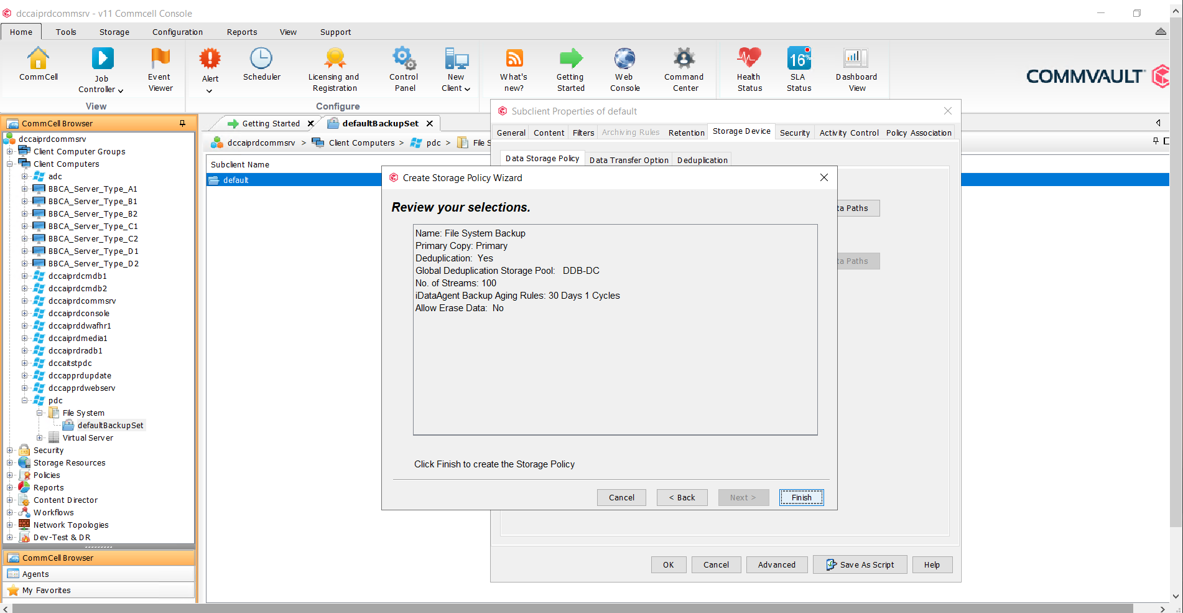Select the defaultBackupSet tree item
Viewport: 1183px width, 613px height.
tap(110, 425)
